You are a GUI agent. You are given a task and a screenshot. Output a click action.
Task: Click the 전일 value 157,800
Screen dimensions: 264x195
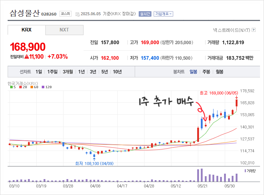pyautogui.click(x=110, y=42)
